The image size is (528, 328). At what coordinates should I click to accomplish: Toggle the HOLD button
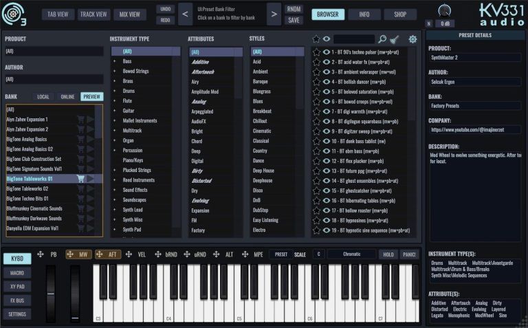388,254
